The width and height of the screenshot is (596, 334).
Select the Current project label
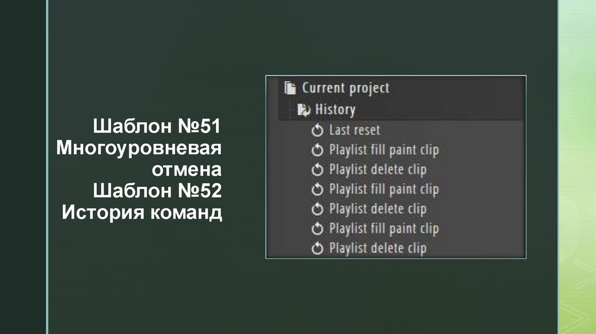point(345,88)
